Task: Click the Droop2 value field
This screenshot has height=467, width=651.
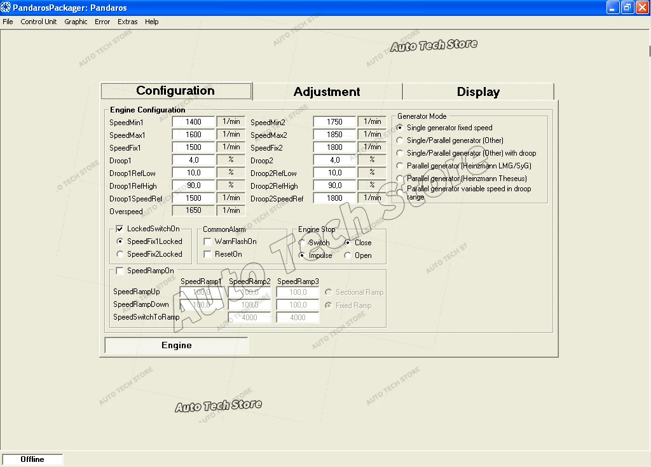Action: [x=334, y=160]
